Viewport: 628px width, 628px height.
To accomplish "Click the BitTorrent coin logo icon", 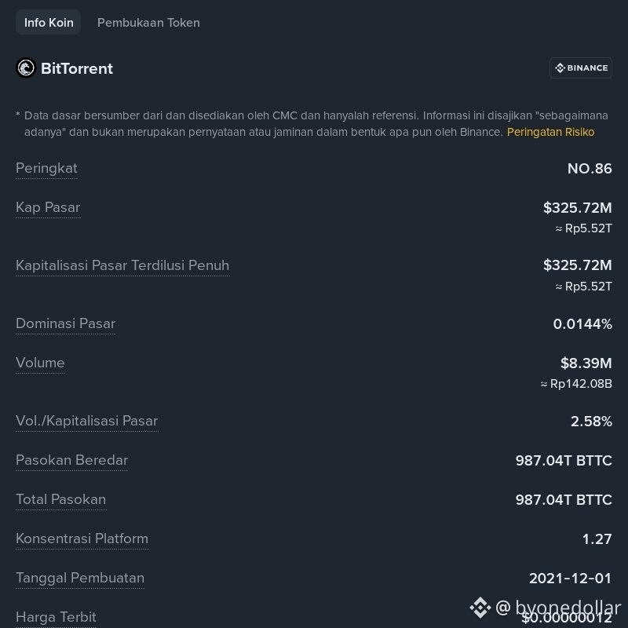I will tap(26, 68).
